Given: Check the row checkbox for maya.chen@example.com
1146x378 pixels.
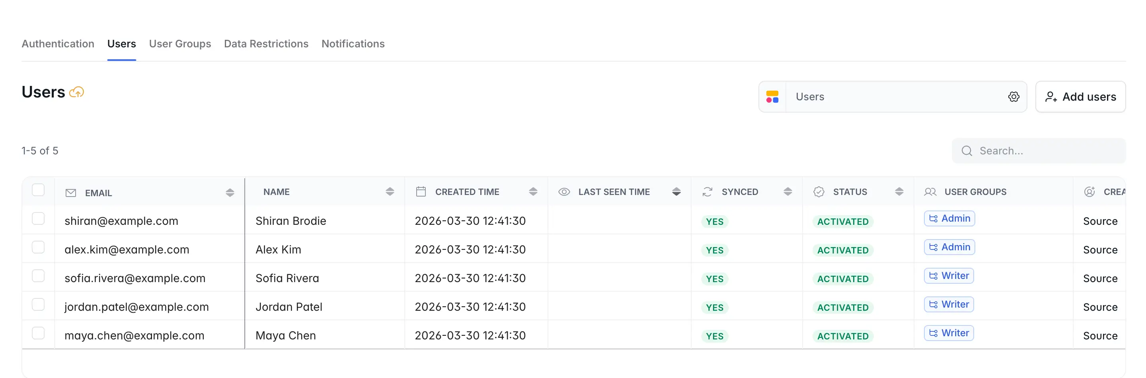Looking at the screenshot, I should coord(39,333).
